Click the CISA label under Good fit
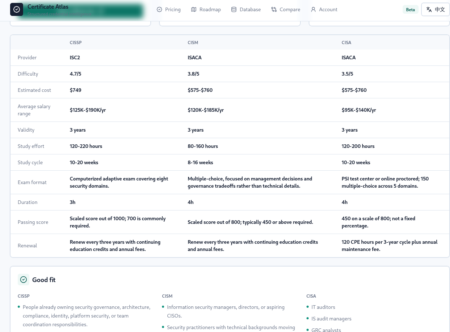450x332 pixels. 311,296
